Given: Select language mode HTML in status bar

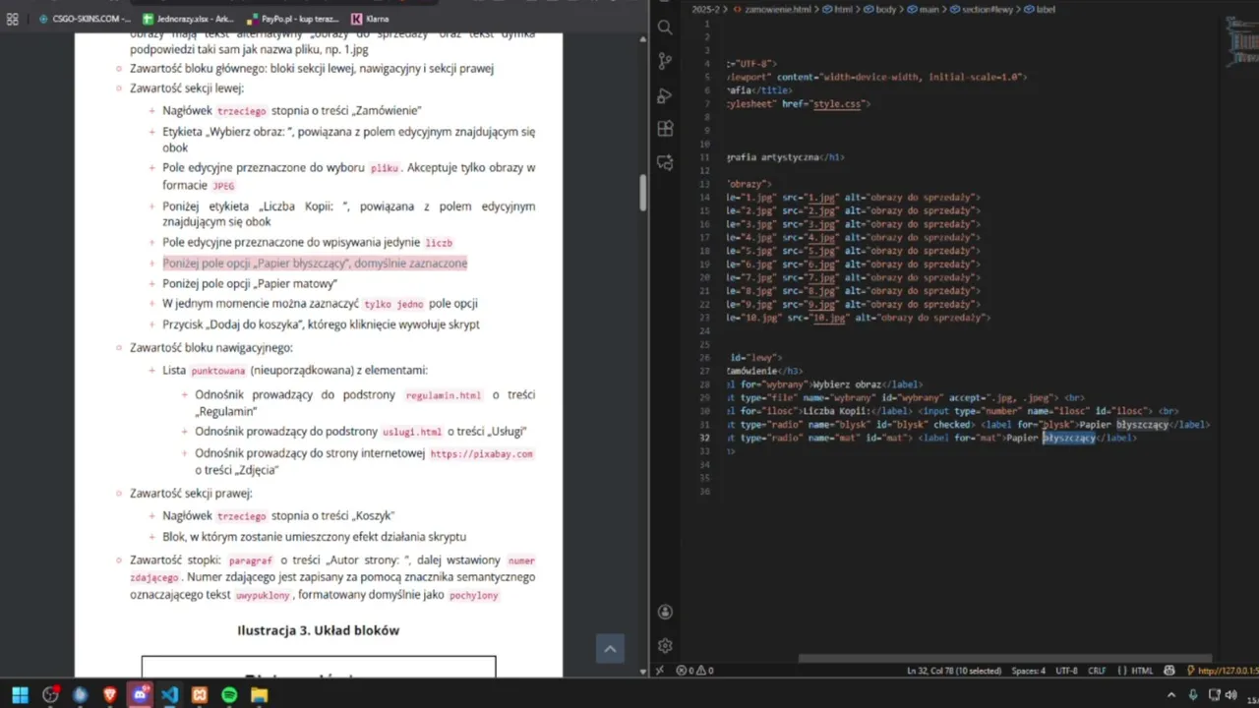Looking at the screenshot, I should point(1141,671).
